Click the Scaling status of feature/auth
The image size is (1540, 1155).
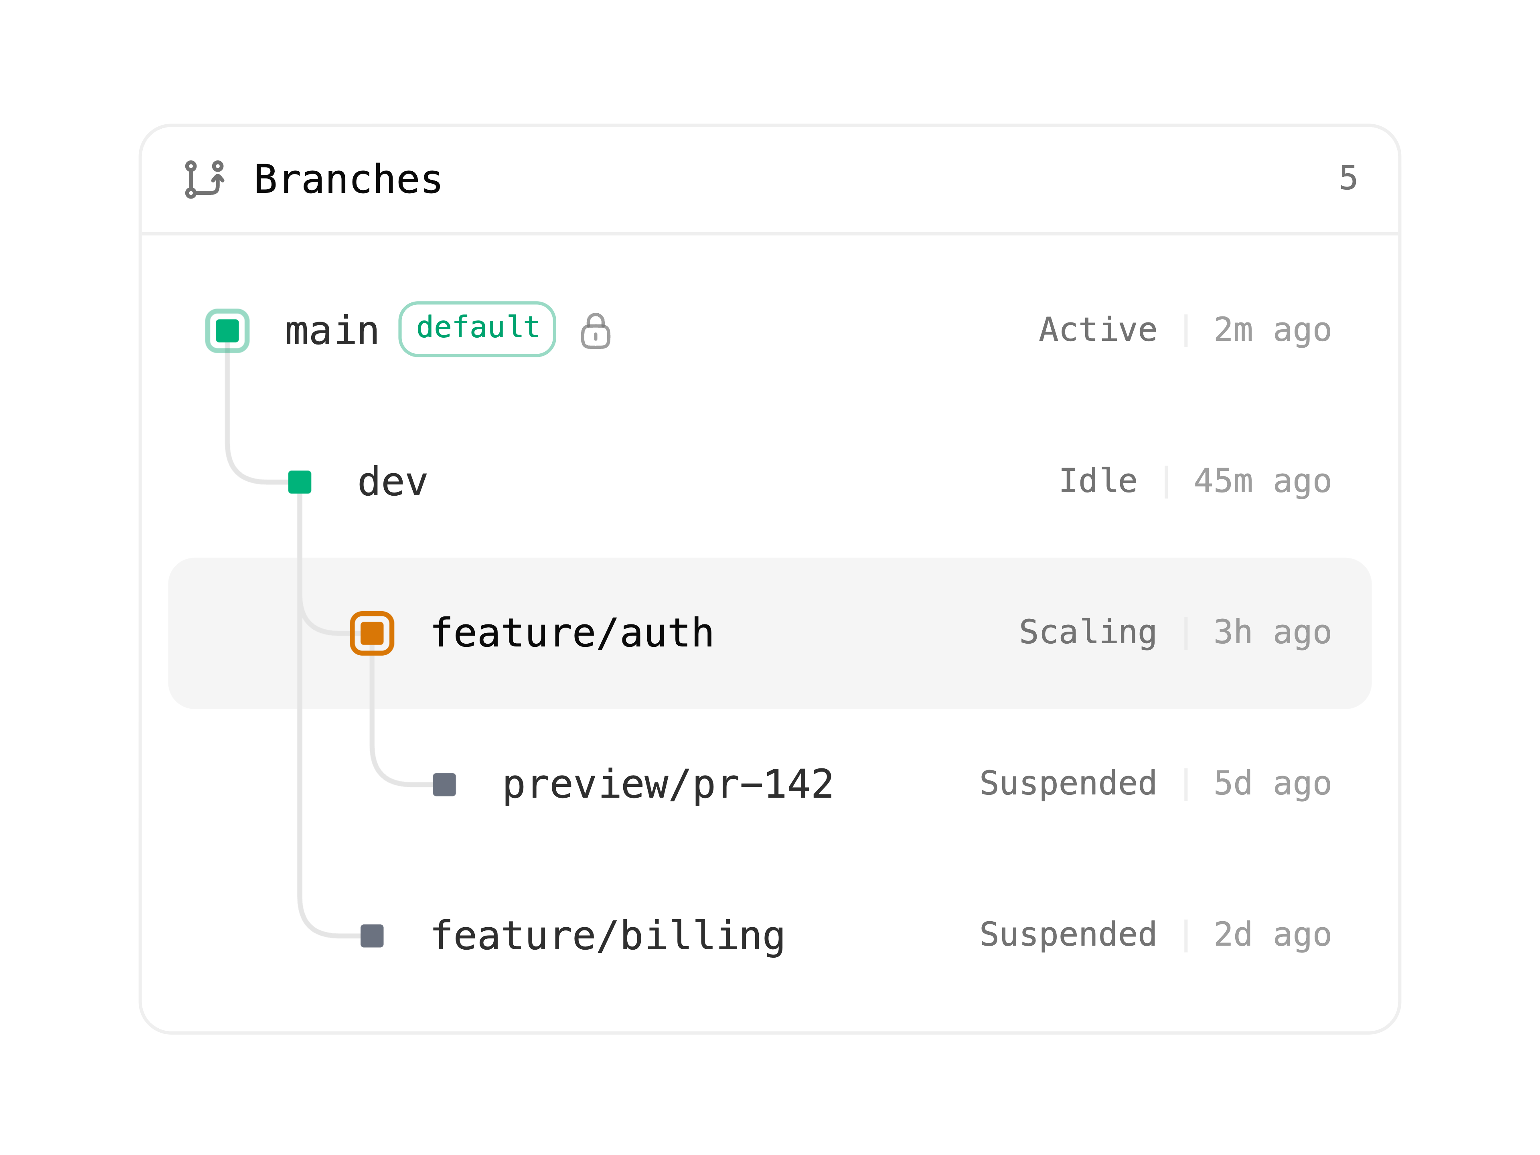1088,633
